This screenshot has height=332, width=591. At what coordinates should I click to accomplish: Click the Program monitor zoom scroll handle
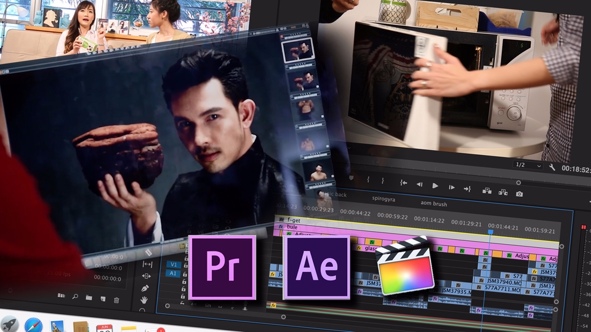518,183
